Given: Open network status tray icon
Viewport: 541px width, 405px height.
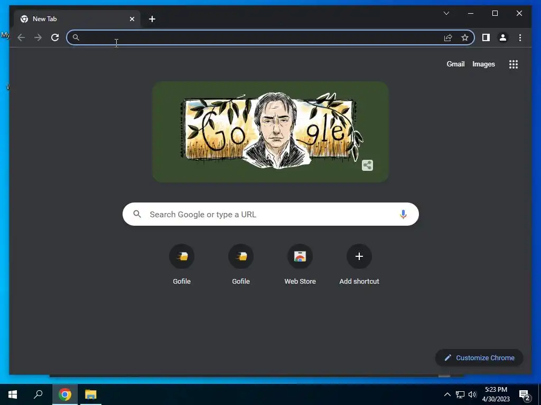Looking at the screenshot, I should (460, 394).
